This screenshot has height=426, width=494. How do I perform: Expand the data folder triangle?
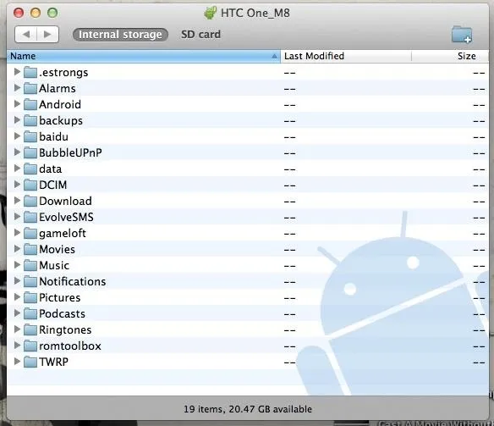tap(17, 169)
